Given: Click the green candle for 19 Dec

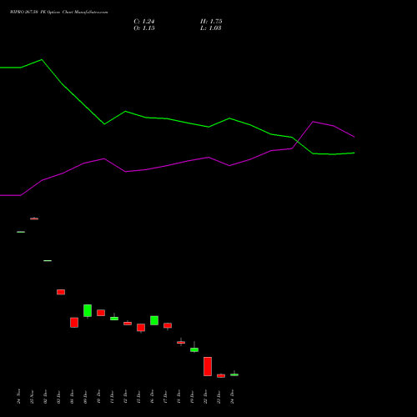Looking at the screenshot, I should (194, 349).
